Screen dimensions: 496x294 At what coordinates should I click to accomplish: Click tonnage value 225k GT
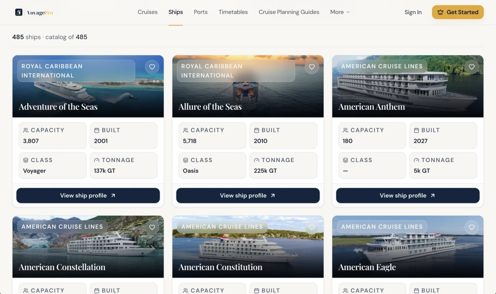click(x=265, y=171)
